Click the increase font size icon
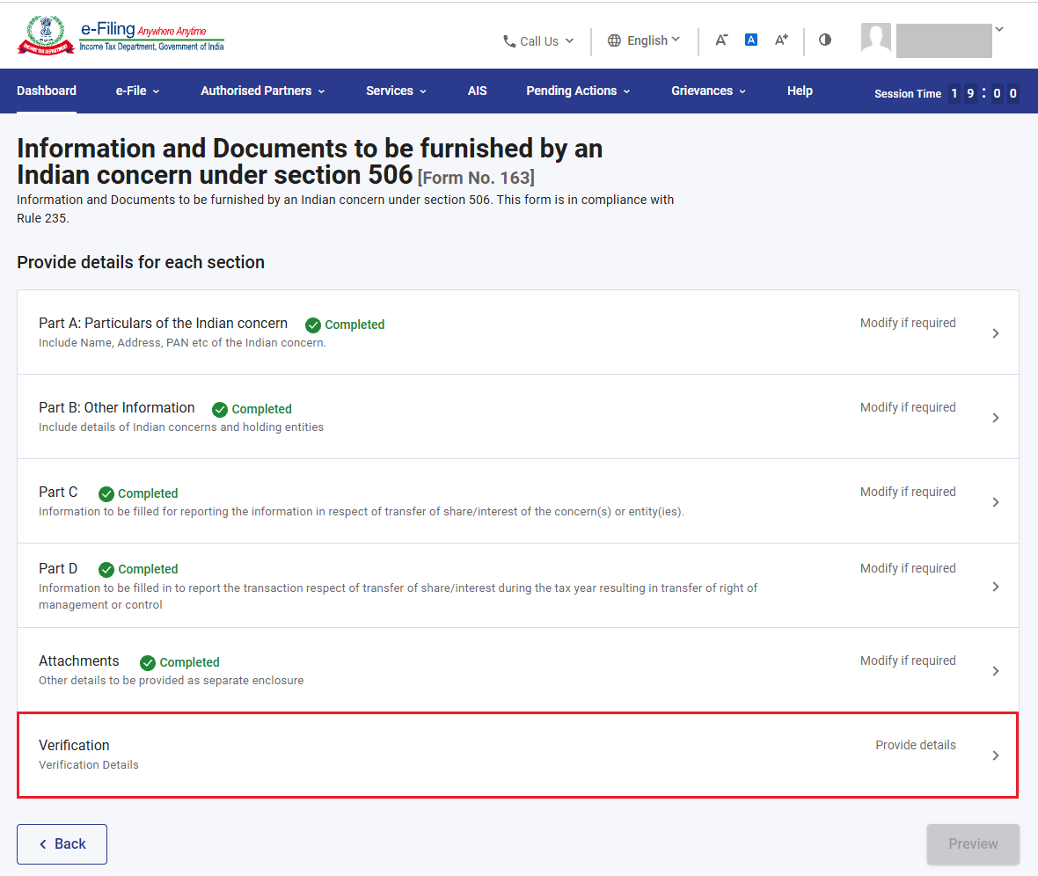Screen dimensions: 1038x876 point(781,40)
